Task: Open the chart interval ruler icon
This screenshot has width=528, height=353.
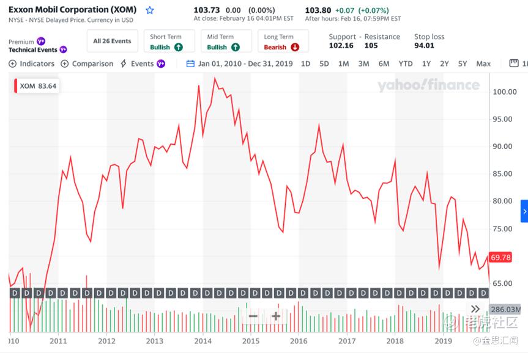Action: (514, 63)
